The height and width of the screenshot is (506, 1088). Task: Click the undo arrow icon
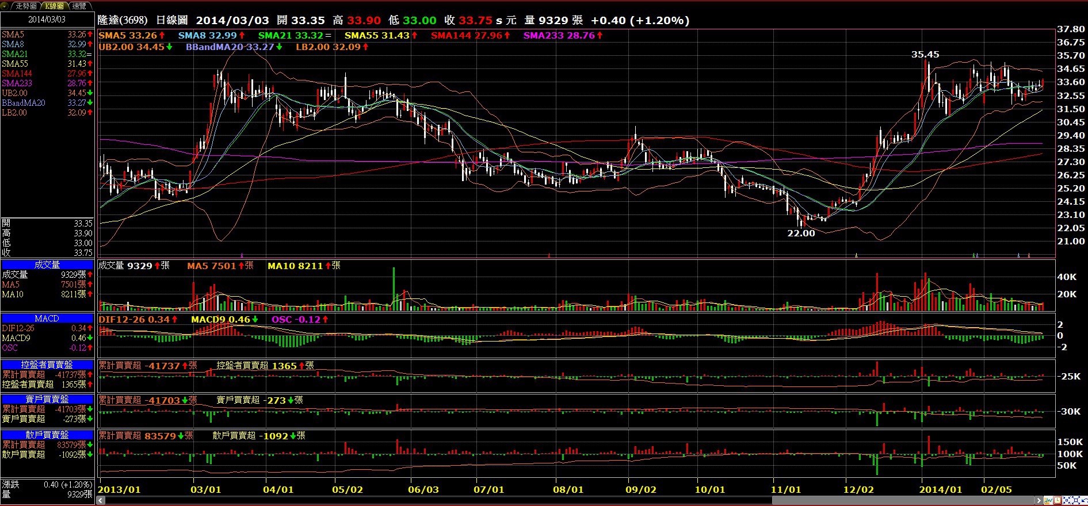pos(1084,500)
